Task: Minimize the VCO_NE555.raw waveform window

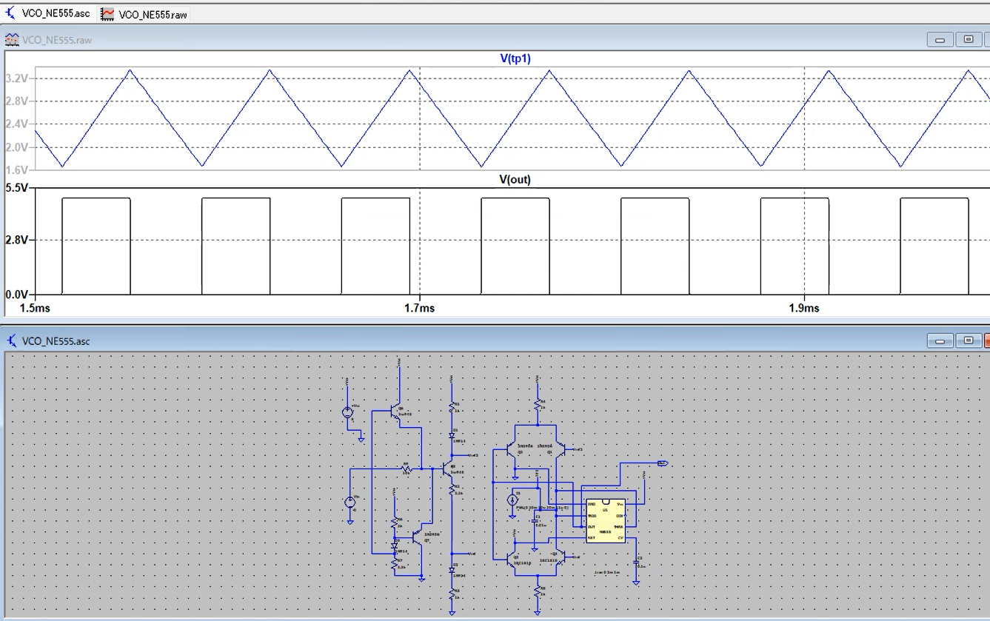Action: click(940, 40)
